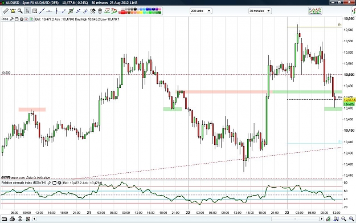Click the save chart image icon
The height and width of the screenshot is (223, 356).
(x=28, y=219)
